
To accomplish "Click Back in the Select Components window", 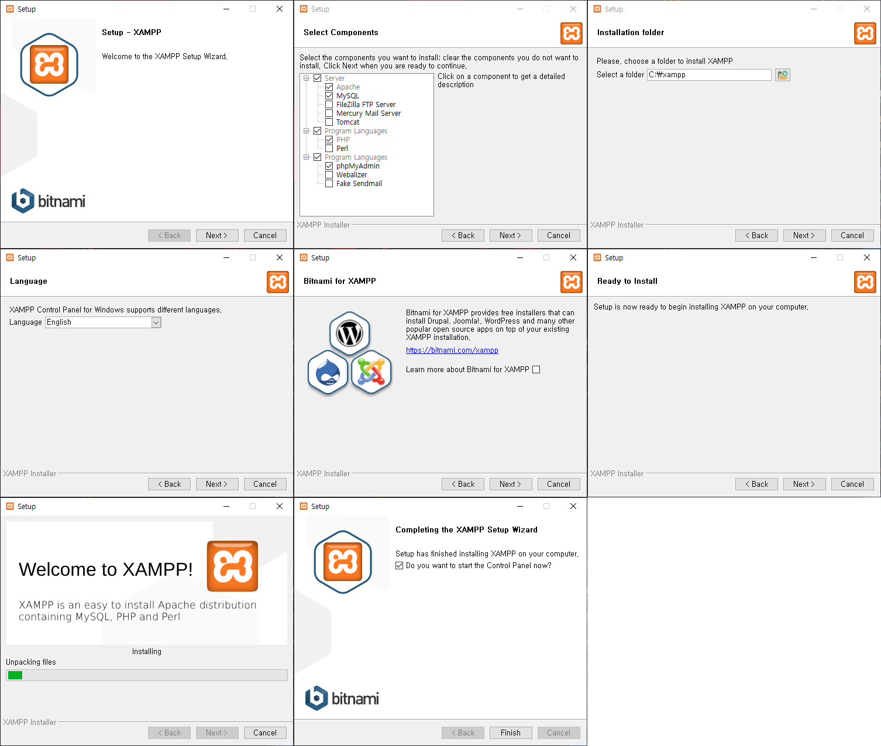I will point(463,236).
